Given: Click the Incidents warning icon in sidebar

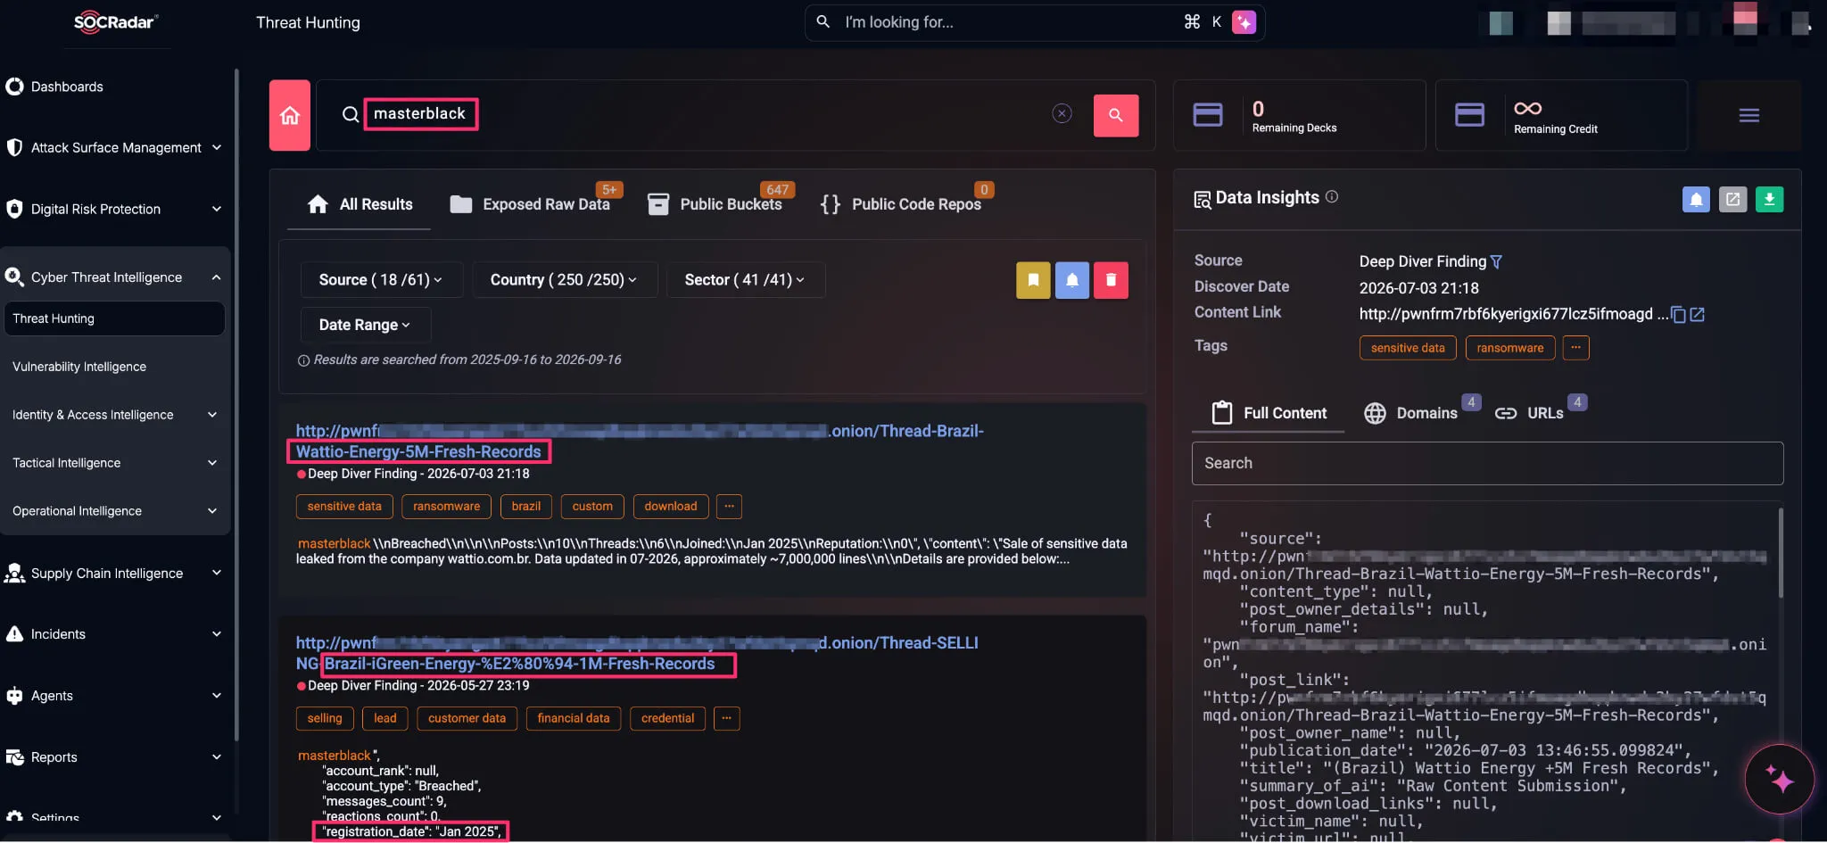Looking at the screenshot, I should point(14,634).
